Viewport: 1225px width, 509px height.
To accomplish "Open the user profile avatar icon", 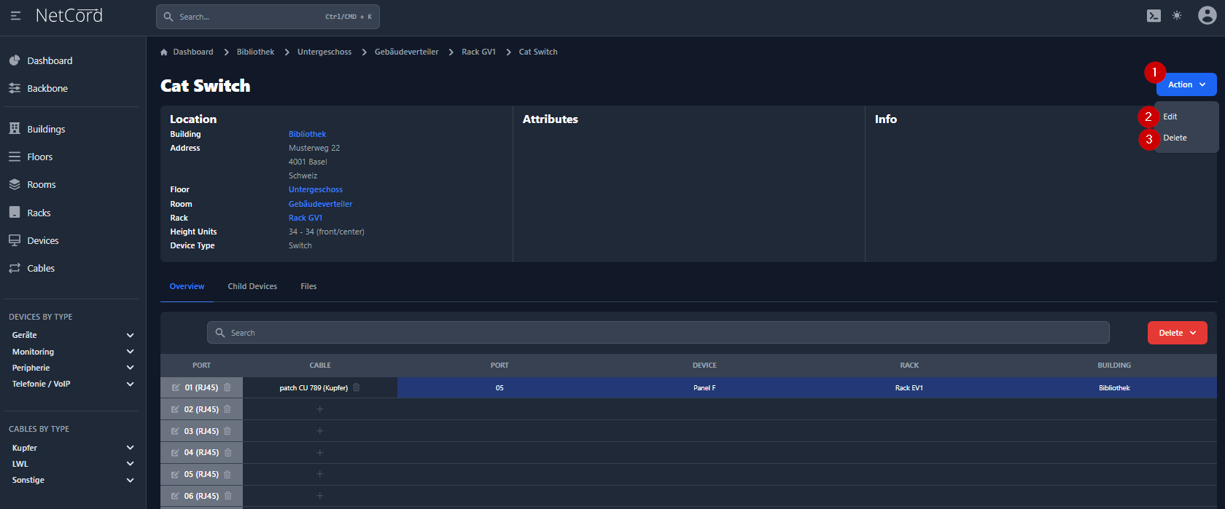I will 1207,16.
